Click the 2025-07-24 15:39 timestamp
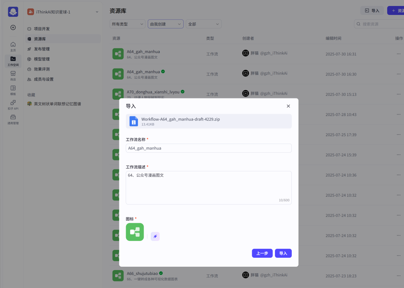This screenshot has width=404, height=288. pyautogui.click(x=341, y=155)
